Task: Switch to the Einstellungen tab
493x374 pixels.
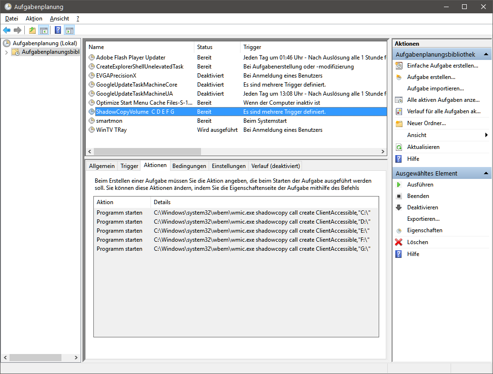Action: click(229, 166)
